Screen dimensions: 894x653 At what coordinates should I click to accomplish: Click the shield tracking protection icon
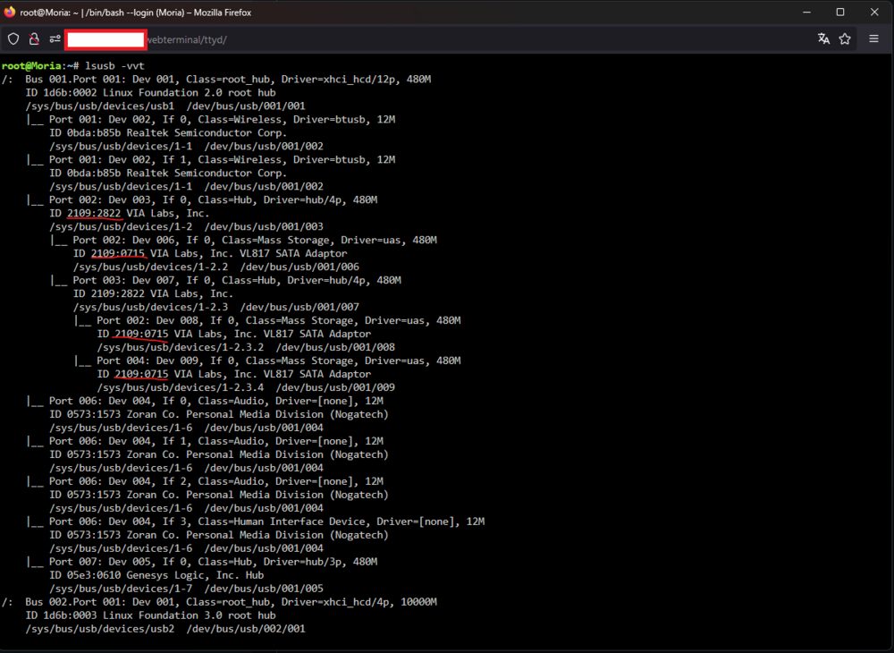(x=13, y=38)
